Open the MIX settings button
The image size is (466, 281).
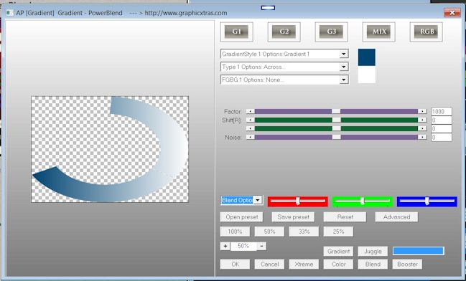[379, 32]
